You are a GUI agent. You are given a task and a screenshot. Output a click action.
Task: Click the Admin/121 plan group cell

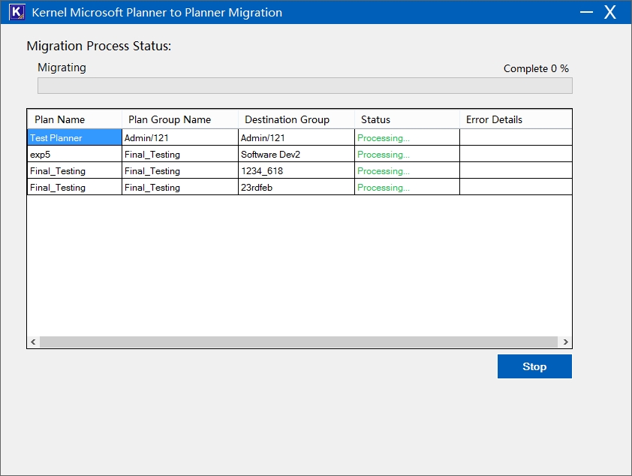[146, 138]
